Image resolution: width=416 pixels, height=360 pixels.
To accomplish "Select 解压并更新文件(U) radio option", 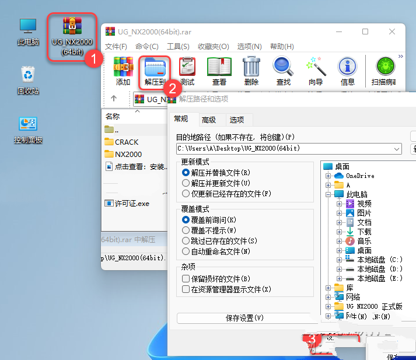I will (216, 183).
